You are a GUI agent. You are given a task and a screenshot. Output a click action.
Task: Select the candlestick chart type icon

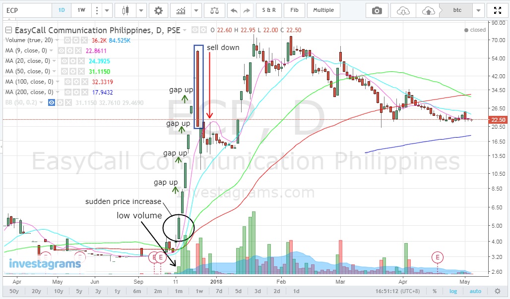click(x=127, y=10)
